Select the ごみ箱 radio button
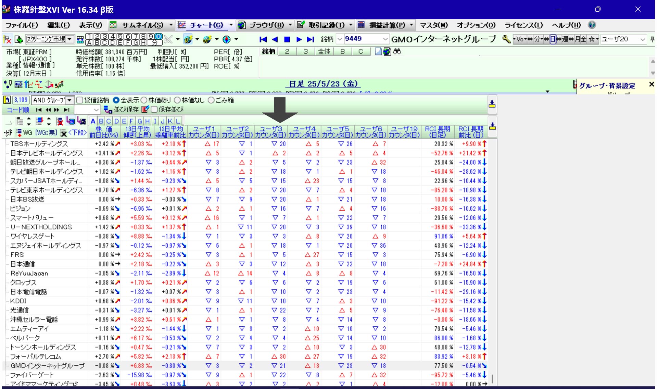 (x=211, y=100)
